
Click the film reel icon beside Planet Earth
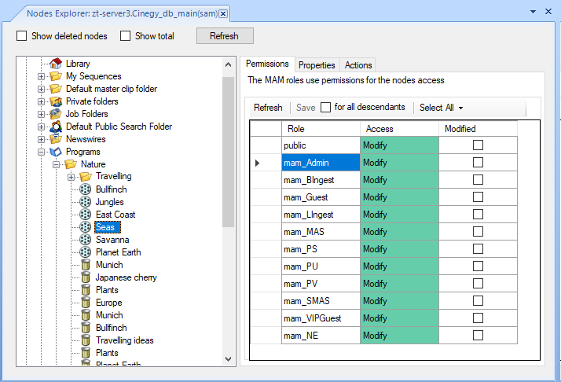click(x=85, y=252)
